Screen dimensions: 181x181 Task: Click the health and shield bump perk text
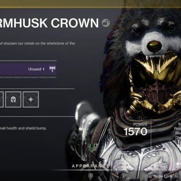[23, 128]
